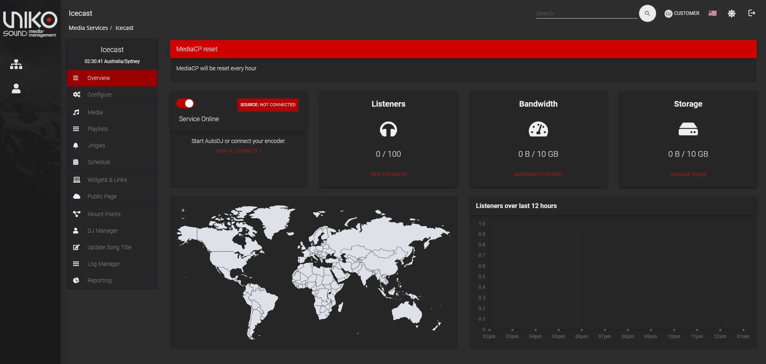Open the Media menu item
This screenshot has width=766, height=364.
pos(112,112)
